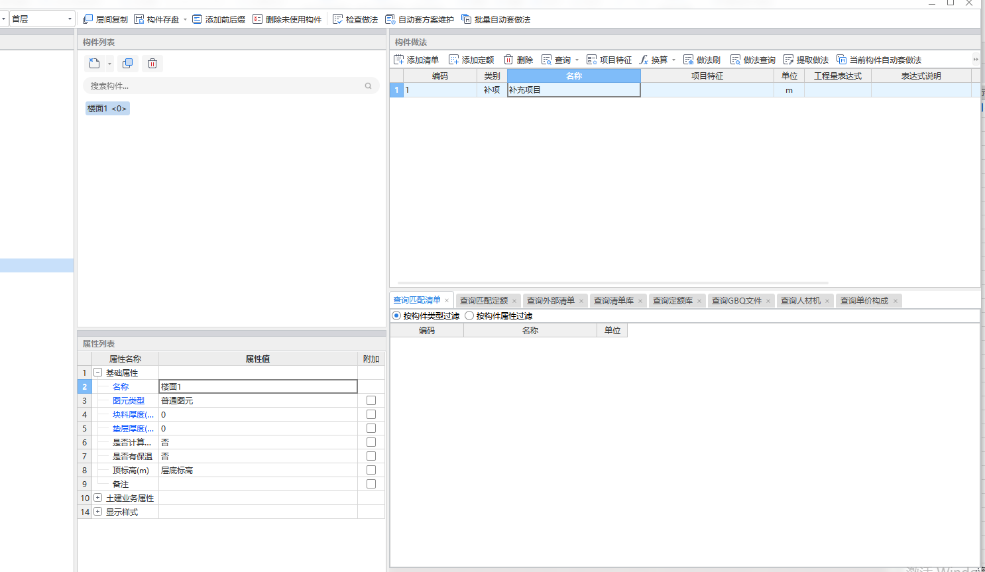Screen dimensions: 985x572
Task: Click the 添加定额 icon
Action: point(454,60)
